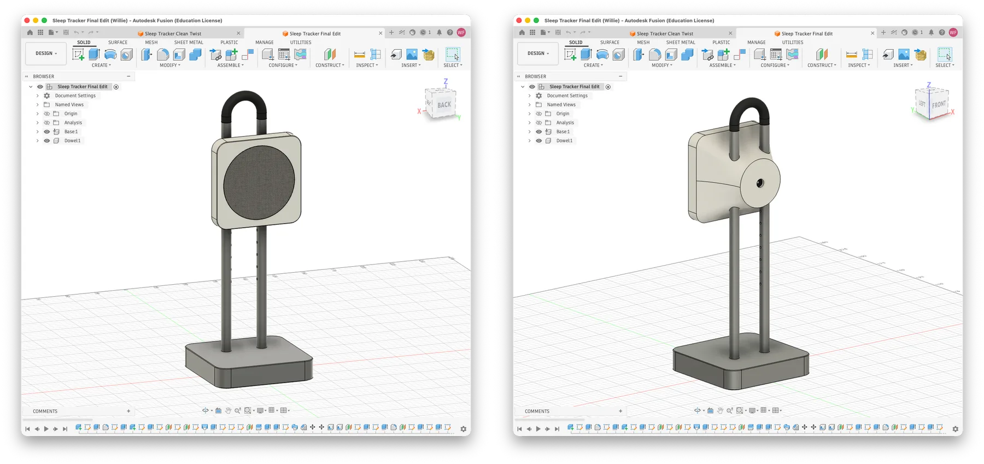Click Save icon in right window
Image resolution: width=984 pixels, height=464 pixels.
click(558, 33)
